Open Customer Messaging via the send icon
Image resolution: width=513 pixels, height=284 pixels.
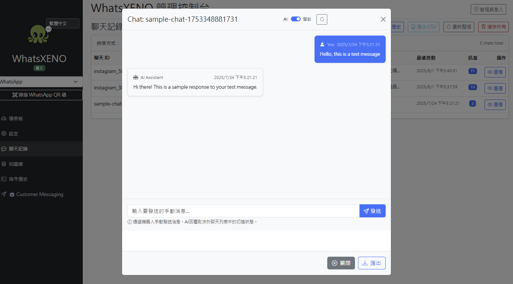4,194
